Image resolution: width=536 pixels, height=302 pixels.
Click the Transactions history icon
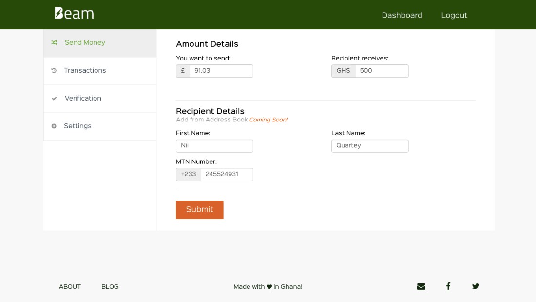tap(54, 71)
